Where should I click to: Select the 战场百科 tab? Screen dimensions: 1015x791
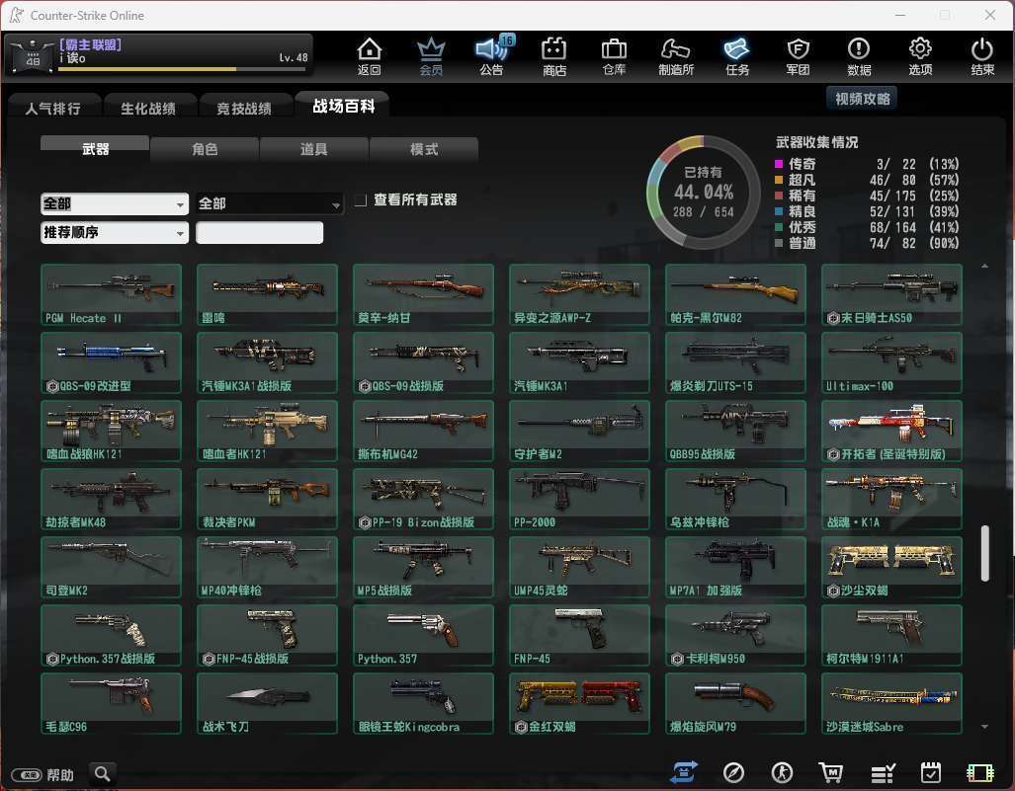coord(343,106)
